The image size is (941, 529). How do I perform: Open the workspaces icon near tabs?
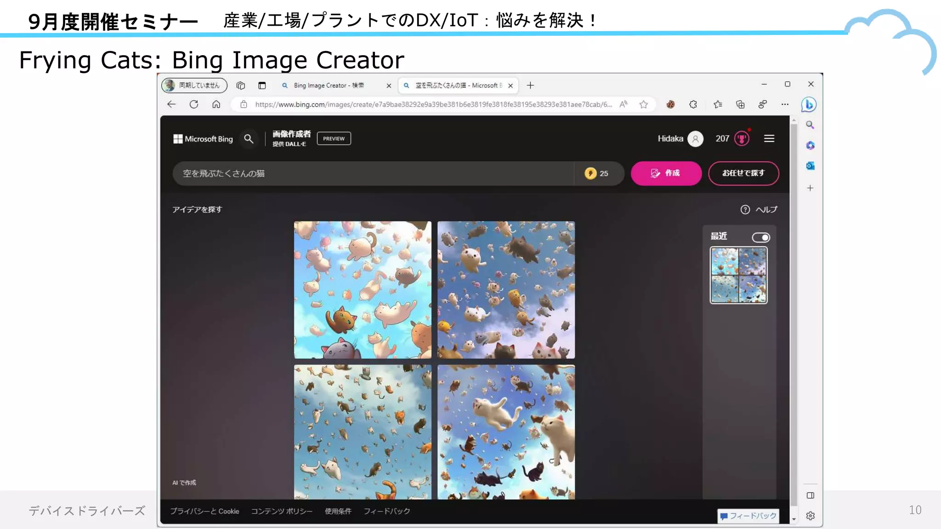(240, 85)
